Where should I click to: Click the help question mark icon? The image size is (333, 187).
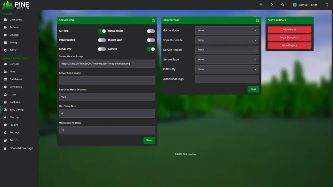(272, 5)
